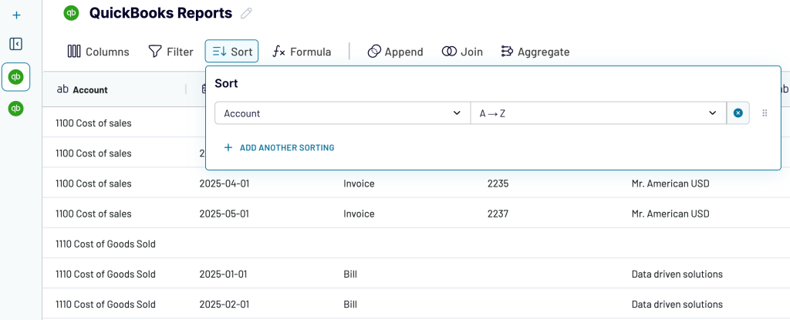Select the Invoice cell in row 2235
Image resolution: width=790 pixels, height=320 pixels.
tap(359, 184)
